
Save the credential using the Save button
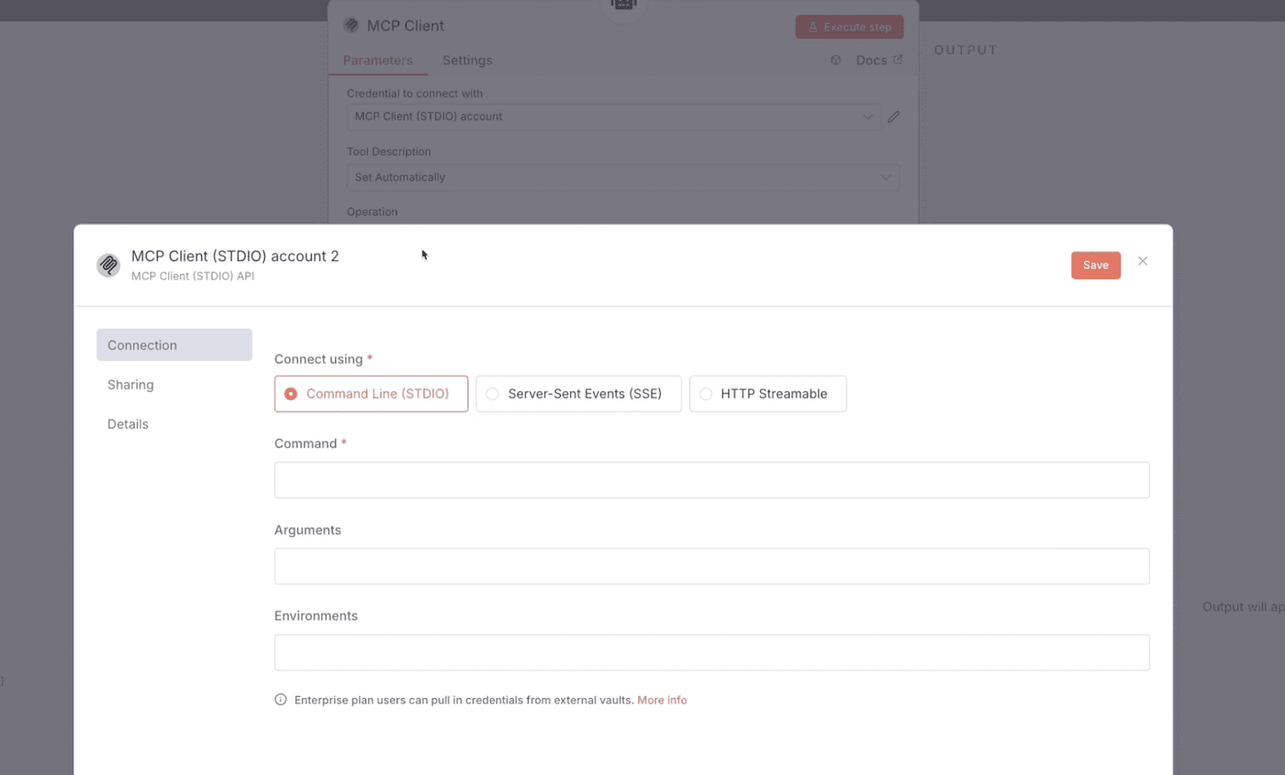(1095, 265)
